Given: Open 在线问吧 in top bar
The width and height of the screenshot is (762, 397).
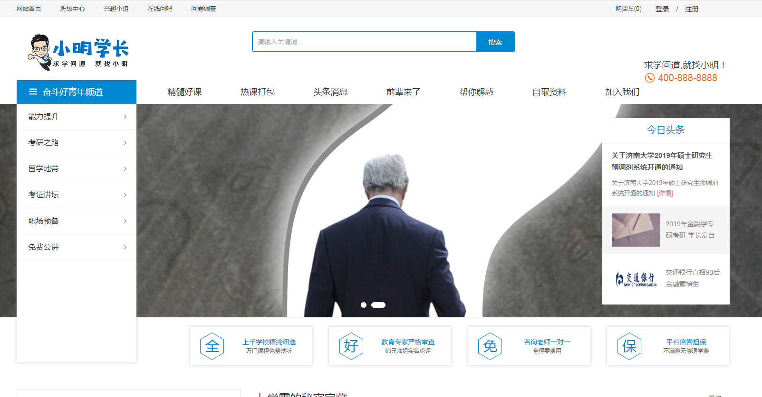Looking at the screenshot, I should (x=160, y=9).
